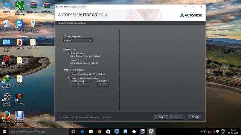Click the house icon on the taskbar
This screenshot has height=135, width=241.
[134, 132]
